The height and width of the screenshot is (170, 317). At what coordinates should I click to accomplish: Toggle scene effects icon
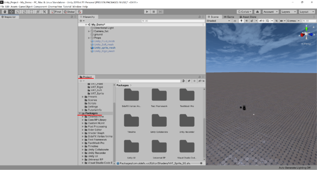[x=252, y=21]
